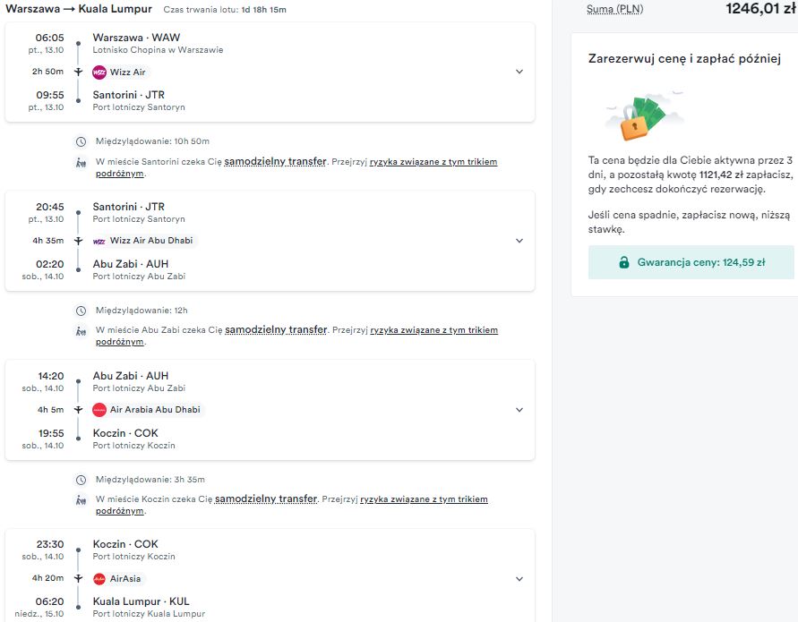This screenshot has width=798, height=622.
Task: Expand the Warszawa to Santorini flight details
Action: 519,72
